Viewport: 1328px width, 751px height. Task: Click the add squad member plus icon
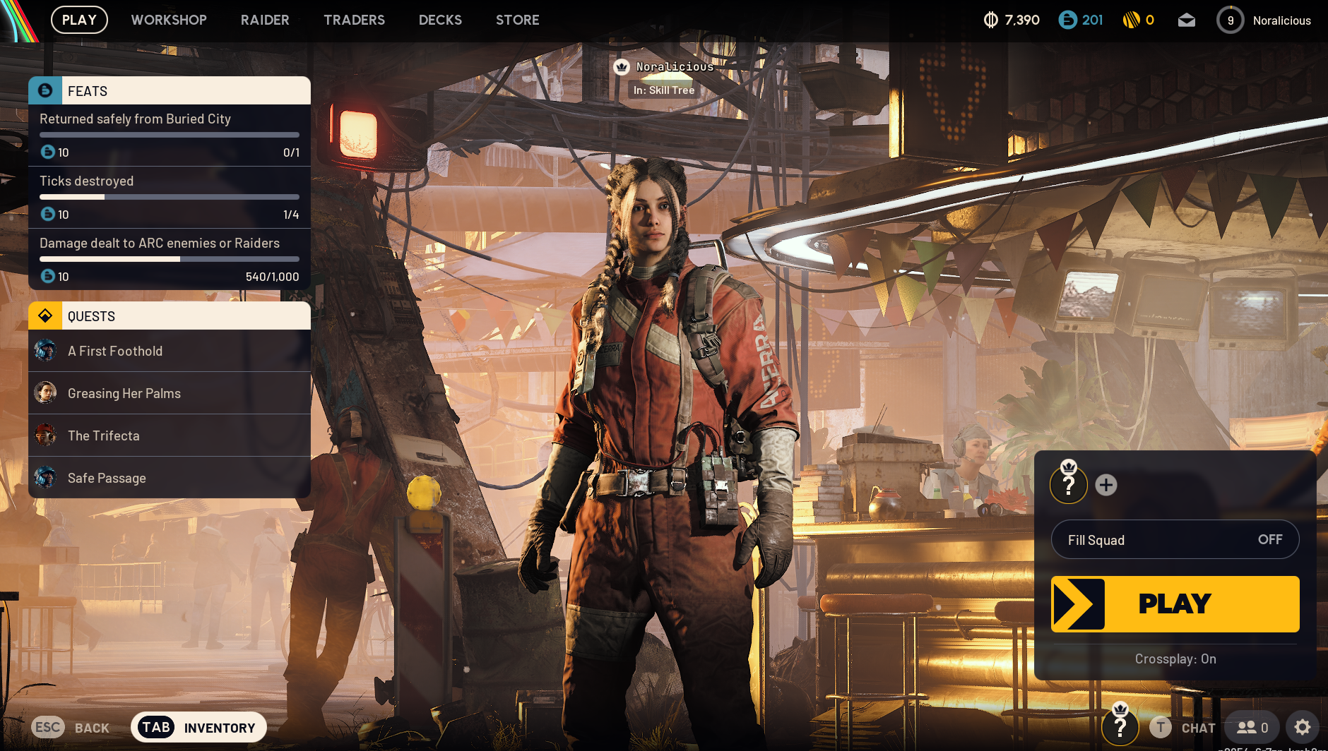[1106, 485]
